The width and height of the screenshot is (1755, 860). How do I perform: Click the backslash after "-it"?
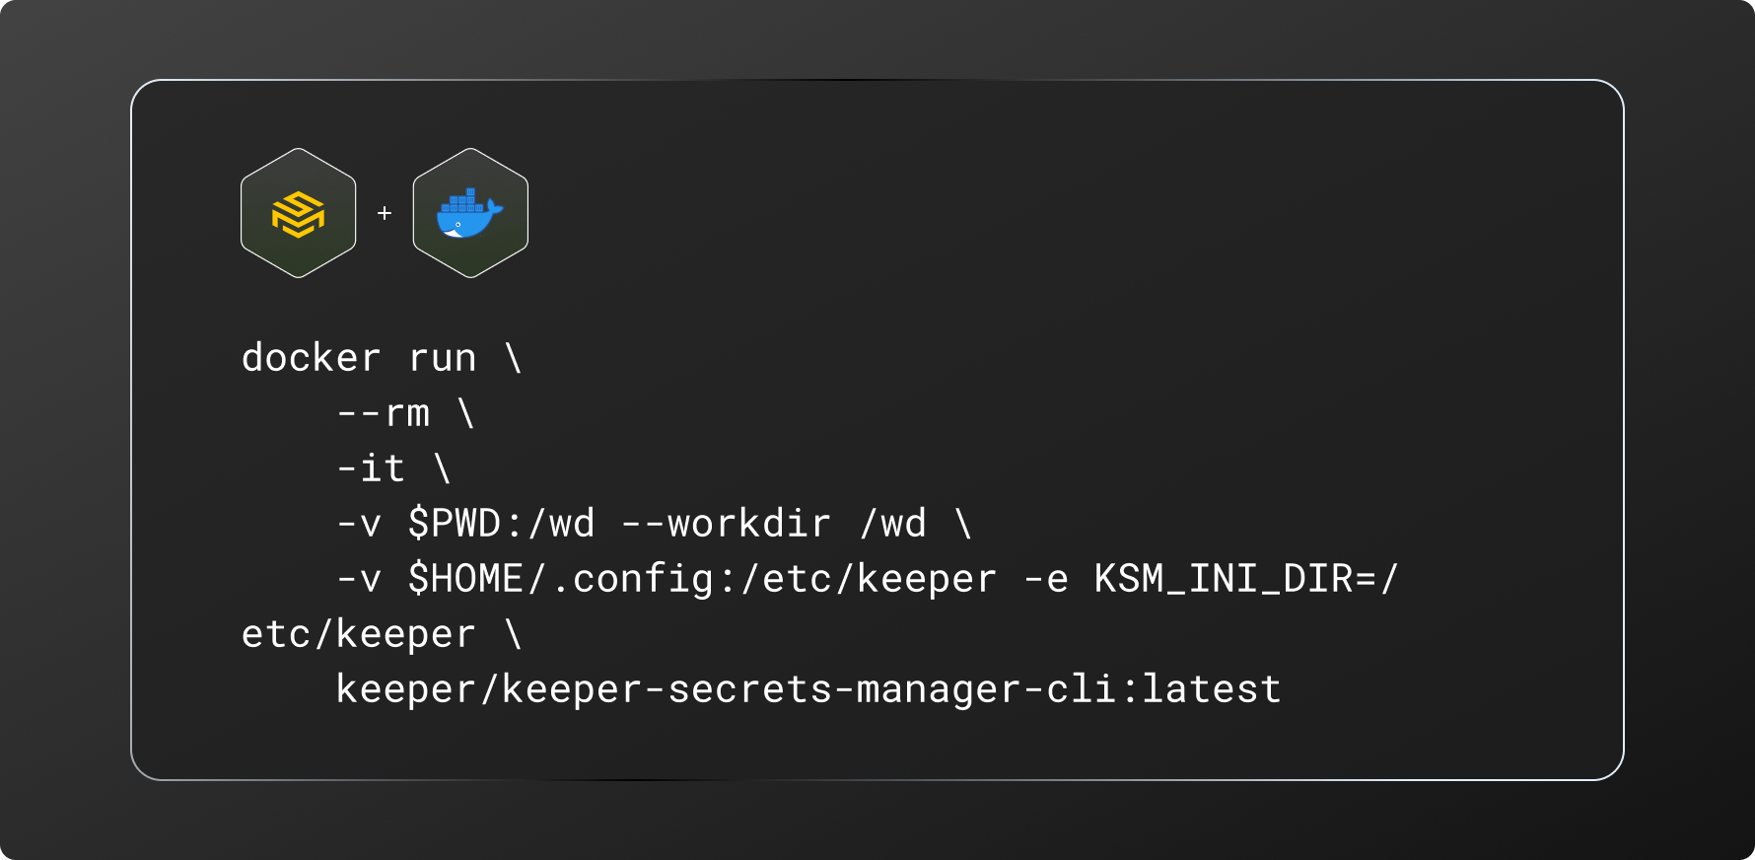[x=443, y=468]
